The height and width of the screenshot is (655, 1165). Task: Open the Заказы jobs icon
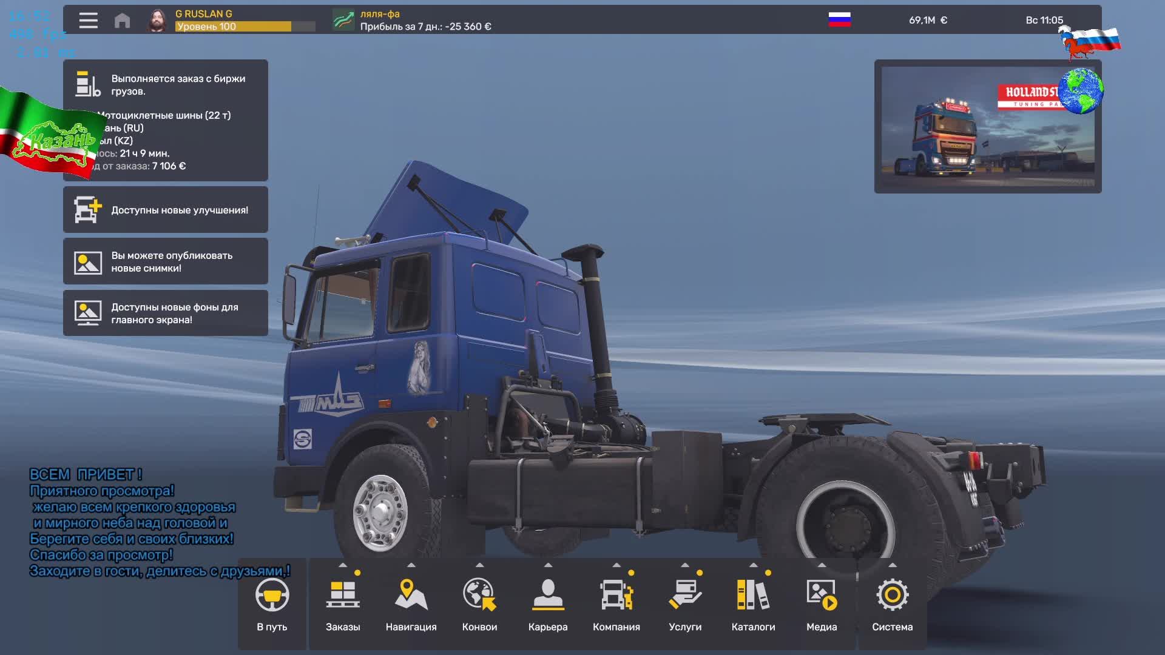pyautogui.click(x=343, y=594)
